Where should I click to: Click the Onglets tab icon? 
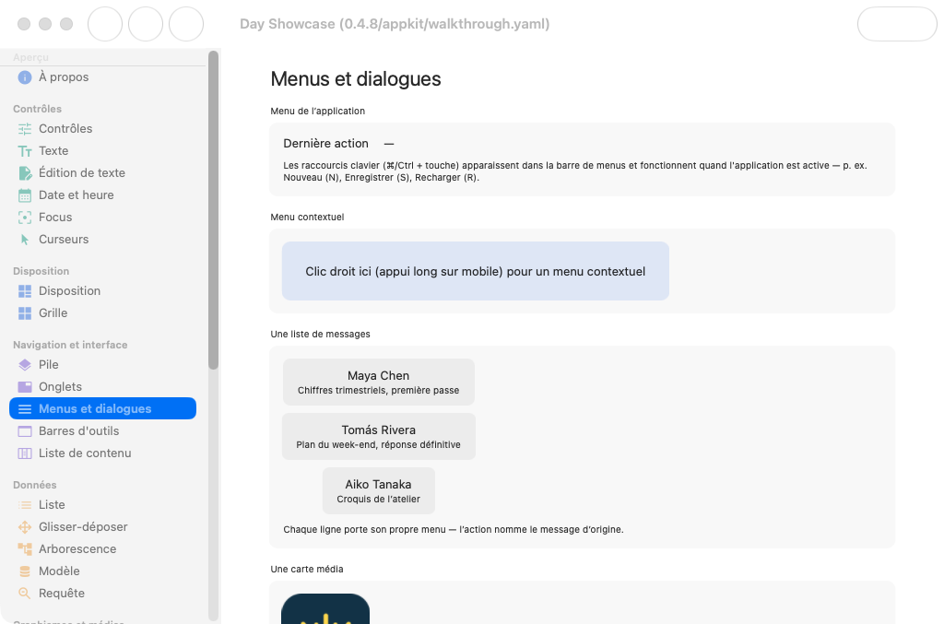coord(25,387)
